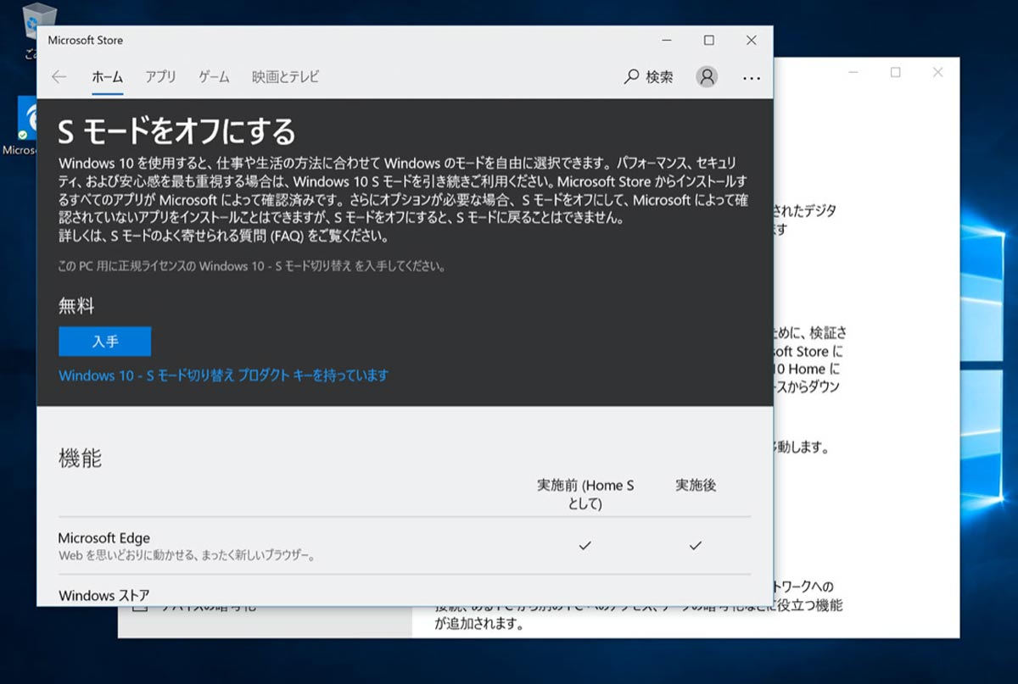Click the 実施前 (Home S として) column header
The width and height of the screenshot is (1018, 684).
(x=585, y=494)
